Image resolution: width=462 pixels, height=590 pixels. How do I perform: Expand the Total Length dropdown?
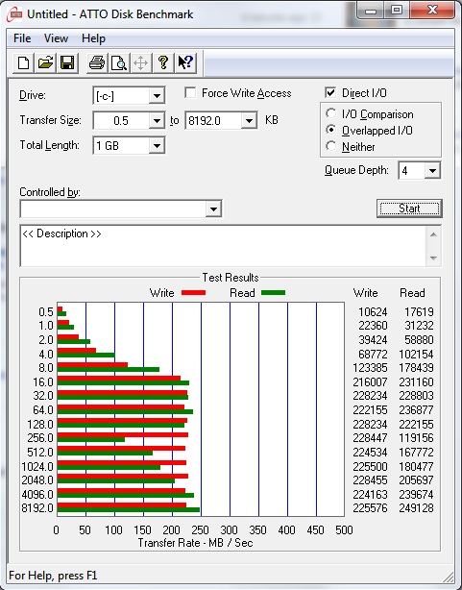tap(157, 146)
